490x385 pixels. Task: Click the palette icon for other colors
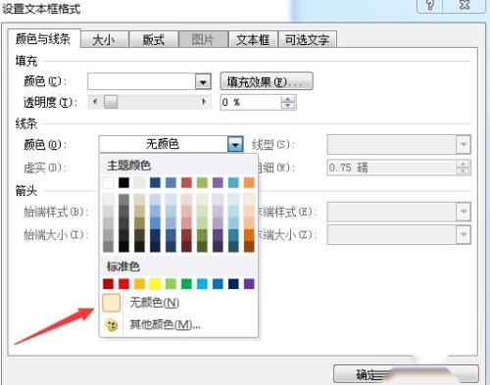click(x=112, y=325)
